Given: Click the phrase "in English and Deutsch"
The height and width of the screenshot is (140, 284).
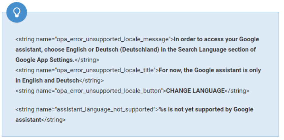Looking at the screenshot, I should point(47,81).
